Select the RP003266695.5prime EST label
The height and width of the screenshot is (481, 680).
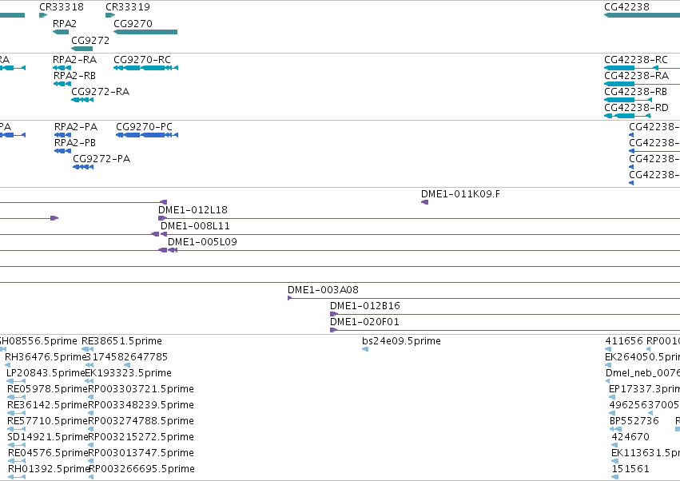point(141,469)
